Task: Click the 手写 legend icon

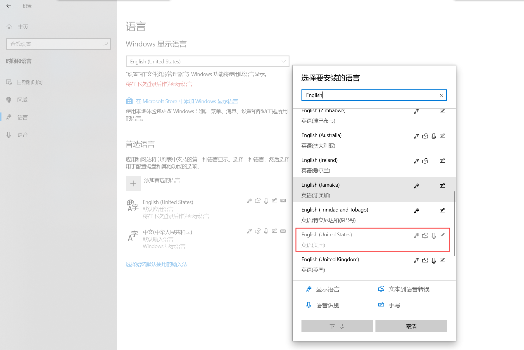Action: tap(381, 305)
